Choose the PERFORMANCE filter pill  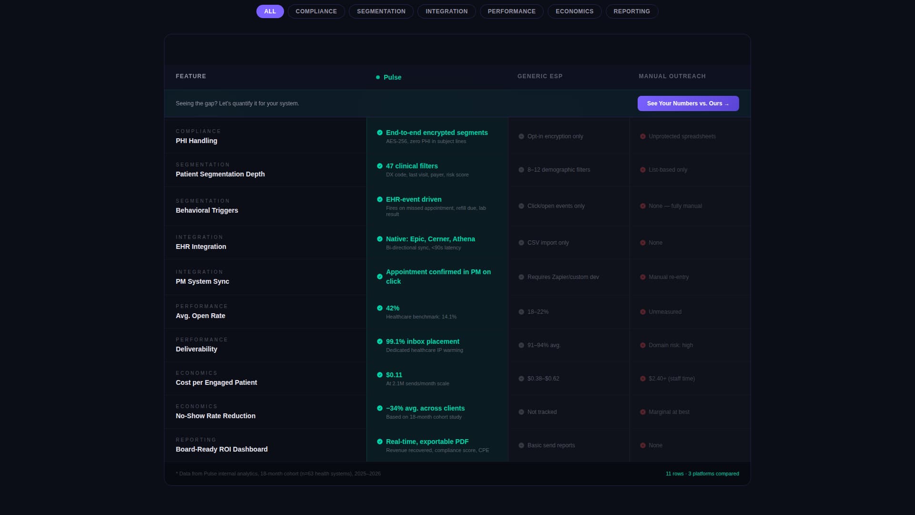pos(511,11)
